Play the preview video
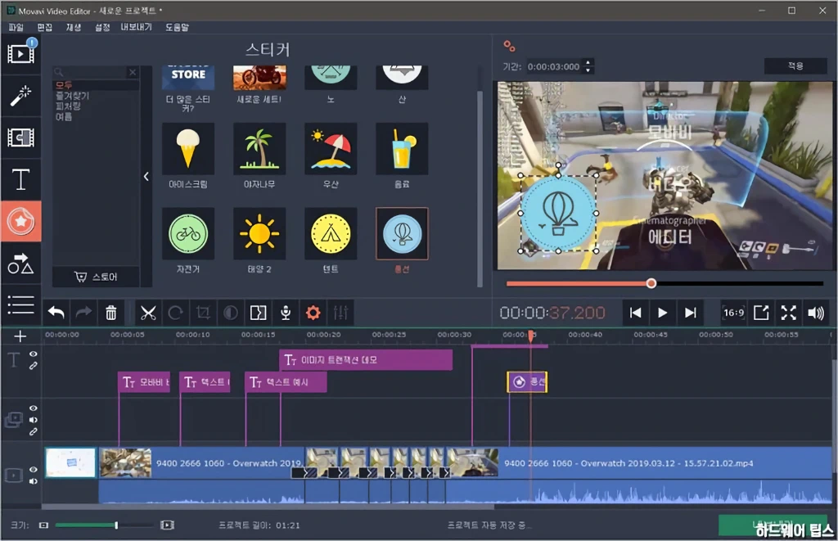This screenshot has width=838, height=541. point(662,313)
